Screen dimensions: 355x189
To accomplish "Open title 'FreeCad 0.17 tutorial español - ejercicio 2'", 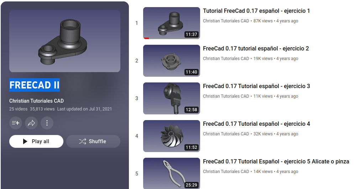I will [x=256, y=49].
